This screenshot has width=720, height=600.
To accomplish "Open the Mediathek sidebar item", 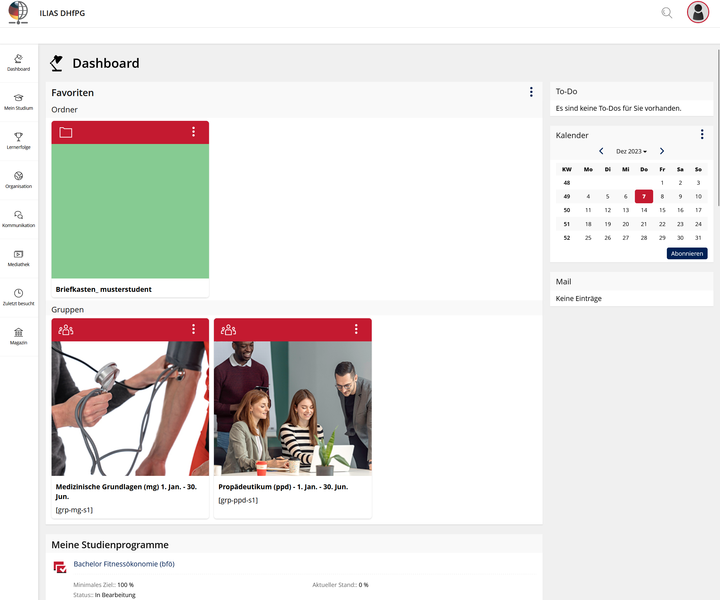I will tap(19, 258).
